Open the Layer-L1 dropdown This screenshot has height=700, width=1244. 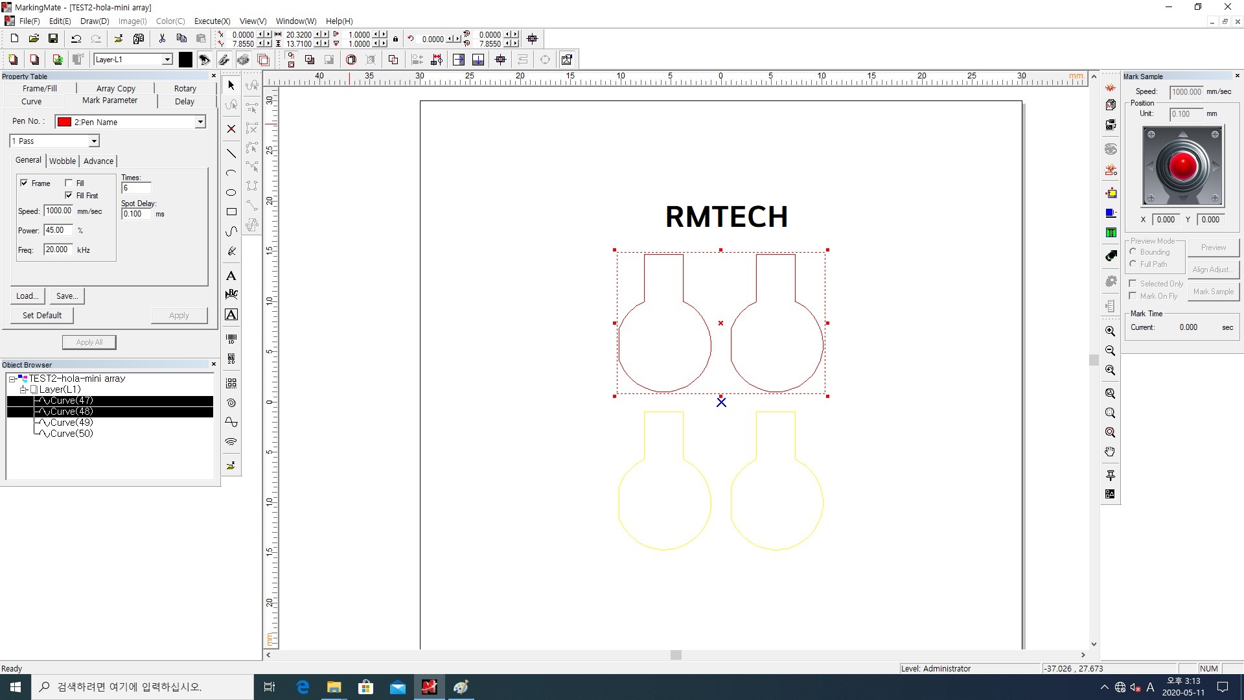click(167, 60)
